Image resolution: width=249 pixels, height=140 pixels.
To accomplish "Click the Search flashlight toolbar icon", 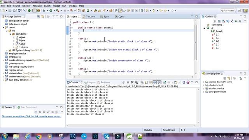I will (104, 10).
